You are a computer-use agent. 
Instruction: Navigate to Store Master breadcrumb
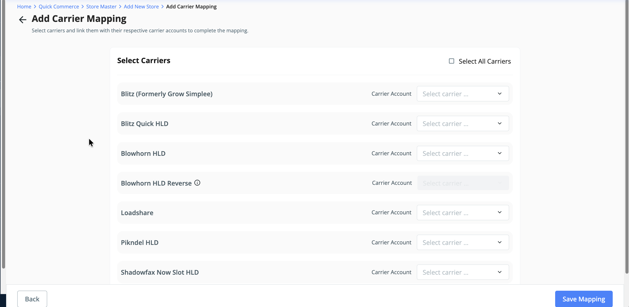coord(101,7)
